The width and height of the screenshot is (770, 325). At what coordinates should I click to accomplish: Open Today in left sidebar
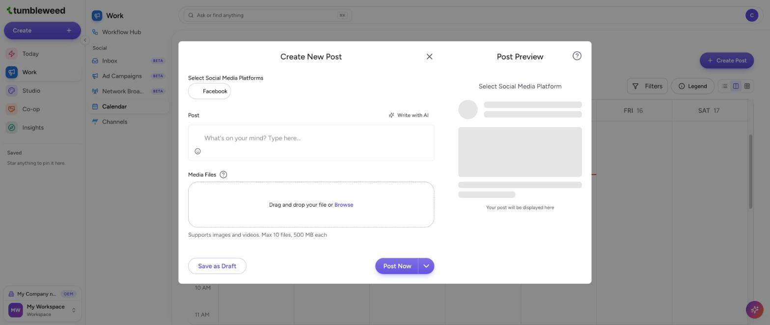coord(42,54)
